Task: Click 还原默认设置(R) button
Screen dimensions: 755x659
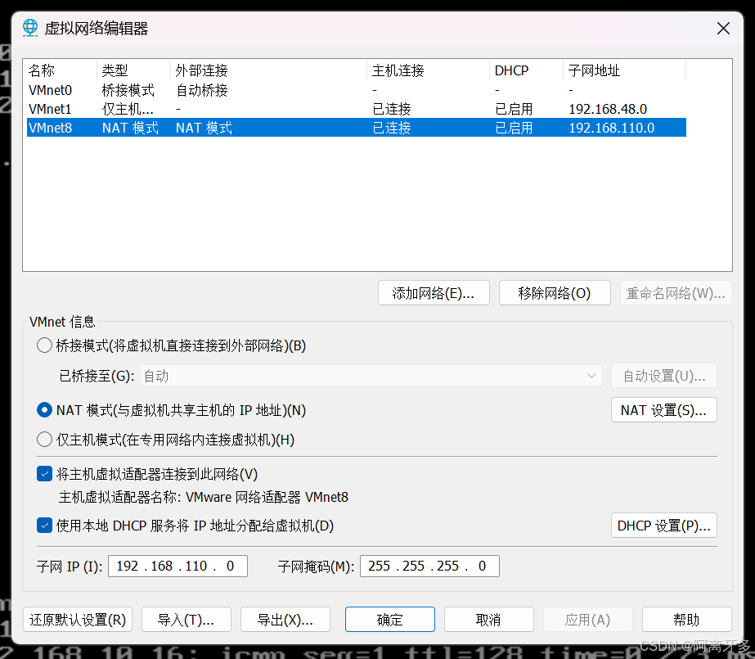Action: pos(78,620)
